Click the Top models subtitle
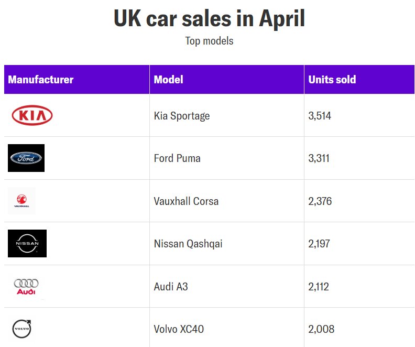 [209, 41]
